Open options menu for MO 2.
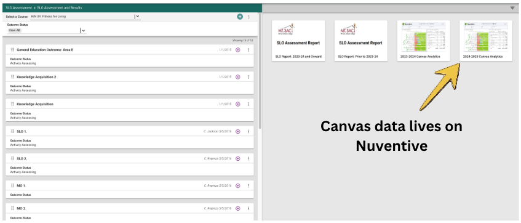521x223 pixels. pos(249,209)
